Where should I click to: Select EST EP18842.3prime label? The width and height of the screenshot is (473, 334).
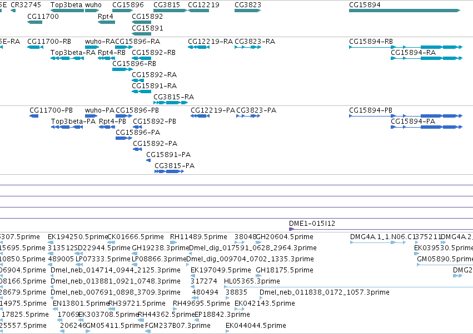[x=222, y=315]
